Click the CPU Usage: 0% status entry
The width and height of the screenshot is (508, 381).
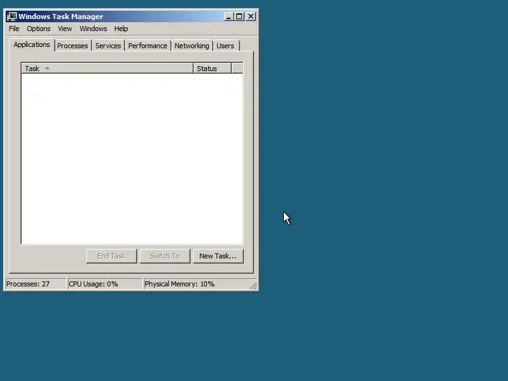105,284
